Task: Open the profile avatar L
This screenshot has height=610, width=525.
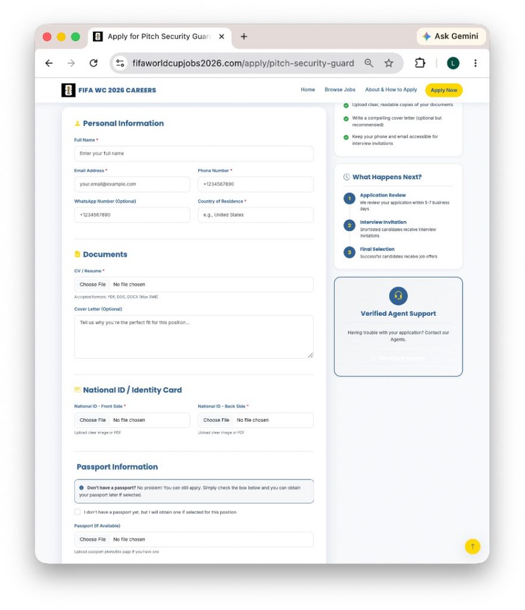Action: coord(453,63)
